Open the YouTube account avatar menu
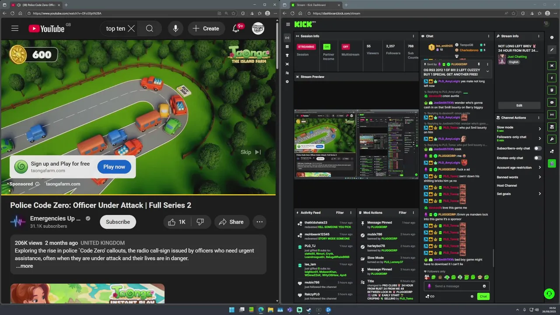The width and height of the screenshot is (560, 315). tap(258, 28)
